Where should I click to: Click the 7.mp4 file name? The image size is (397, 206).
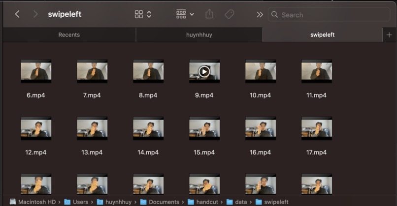[92, 95]
